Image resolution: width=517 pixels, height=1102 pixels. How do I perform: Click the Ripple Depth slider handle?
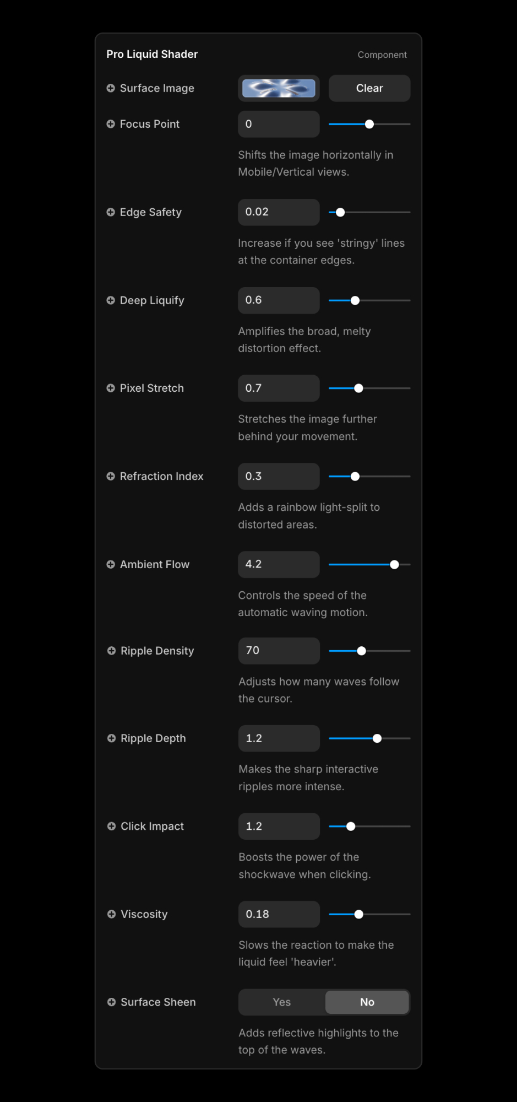(377, 738)
